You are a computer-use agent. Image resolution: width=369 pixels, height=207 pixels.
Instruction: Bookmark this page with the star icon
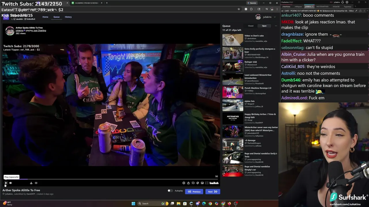239,9
